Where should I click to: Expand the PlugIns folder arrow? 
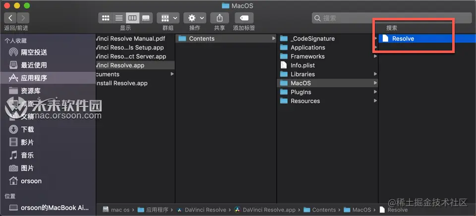tap(375, 92)
